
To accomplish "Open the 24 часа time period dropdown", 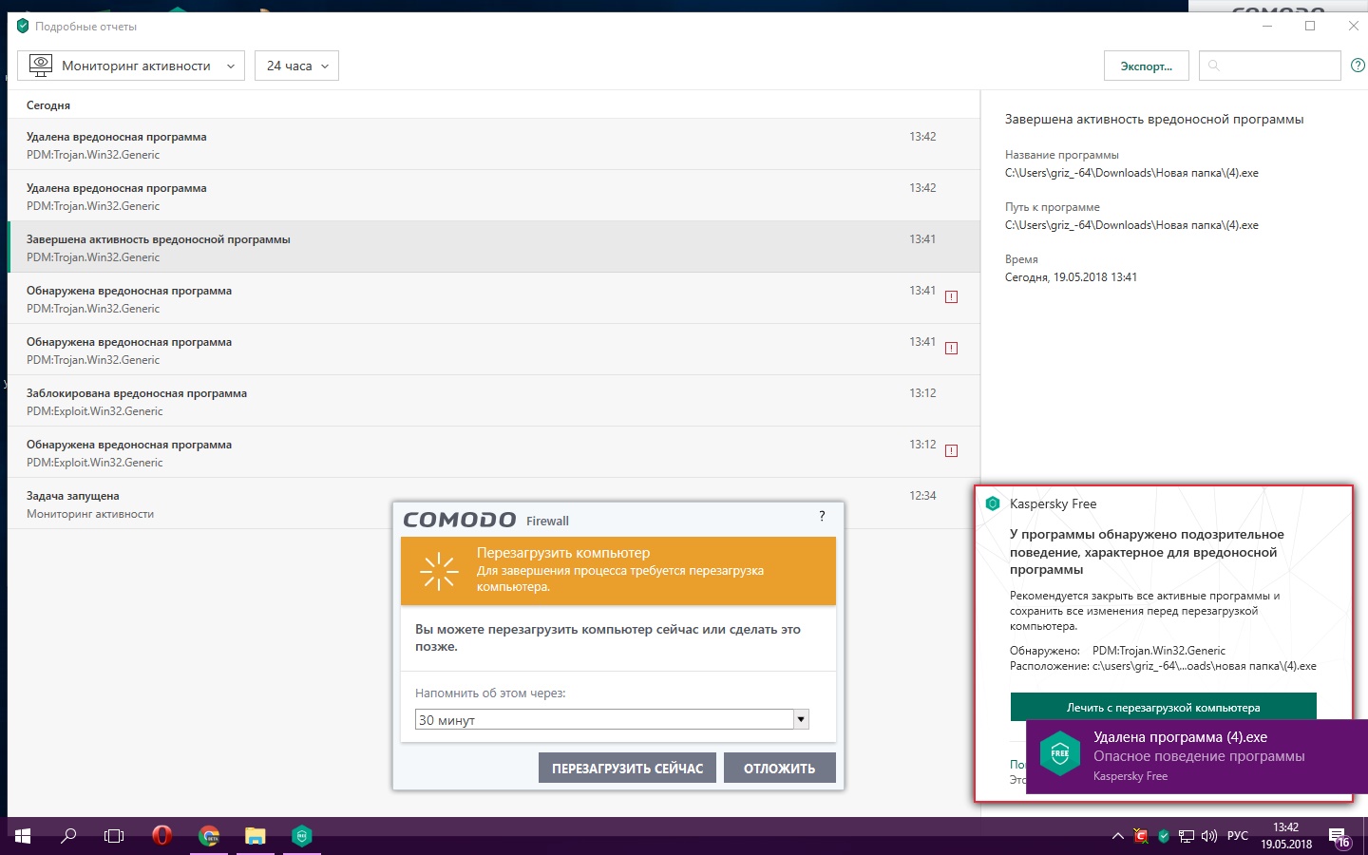I will point(296,66).
